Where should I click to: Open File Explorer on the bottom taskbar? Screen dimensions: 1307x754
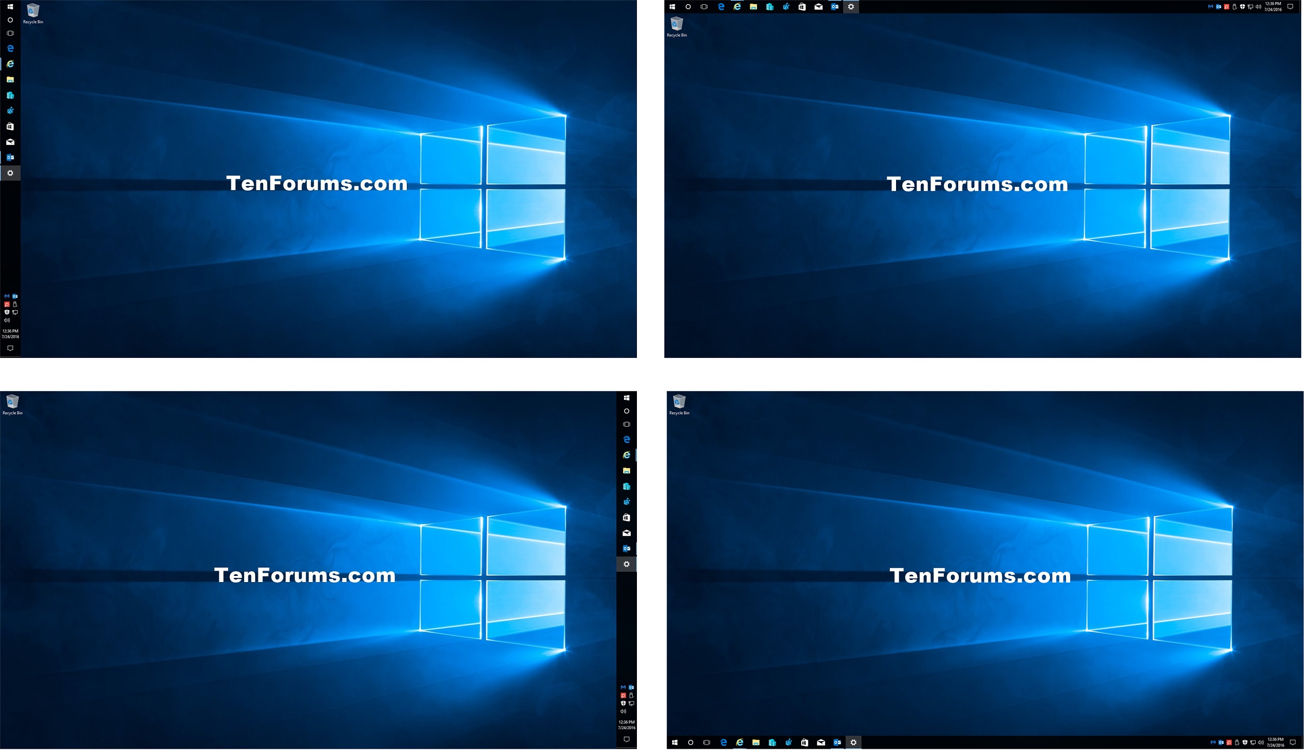(756, 743)
